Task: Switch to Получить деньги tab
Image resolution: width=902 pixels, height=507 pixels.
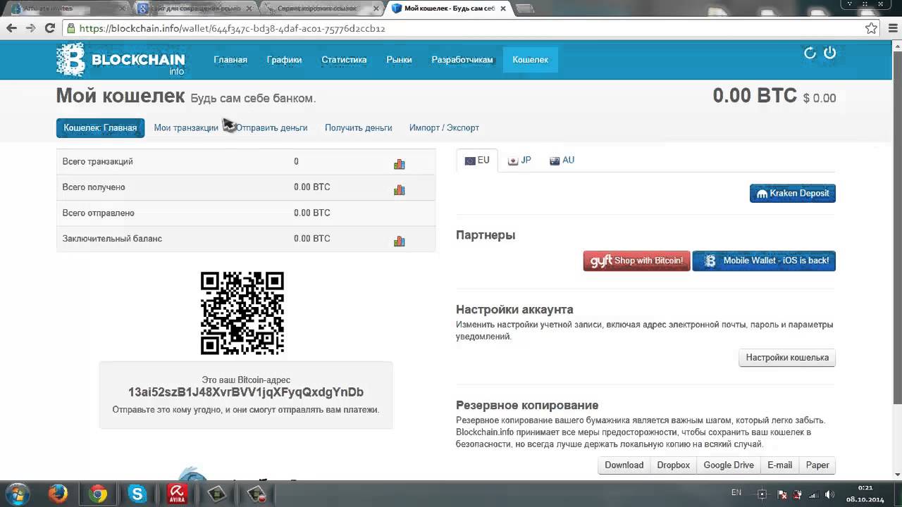Action: 358,127
